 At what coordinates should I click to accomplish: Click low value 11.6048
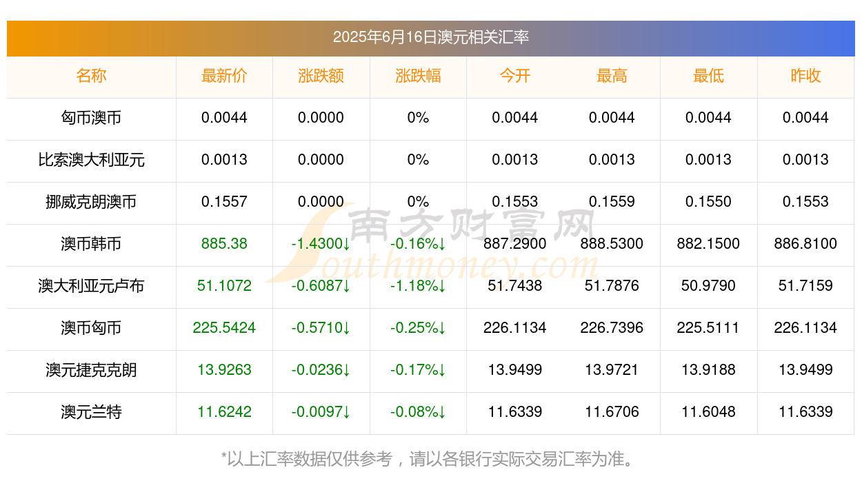coord(708,412)
